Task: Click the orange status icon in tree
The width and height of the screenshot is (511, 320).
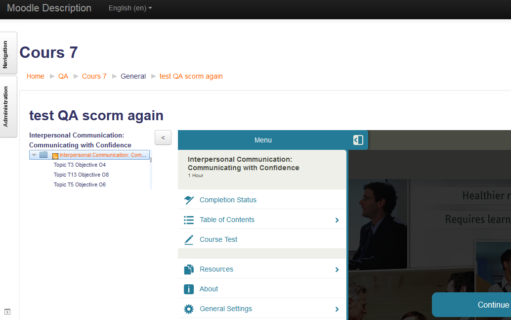Action: point(55,156)
